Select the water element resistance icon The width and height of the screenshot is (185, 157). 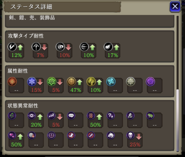(111, 82)
